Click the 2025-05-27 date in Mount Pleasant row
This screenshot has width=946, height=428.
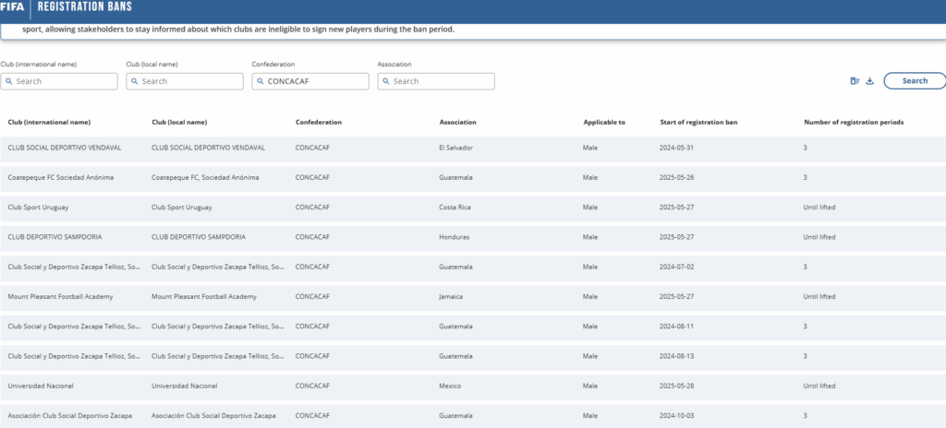(677, 297)
